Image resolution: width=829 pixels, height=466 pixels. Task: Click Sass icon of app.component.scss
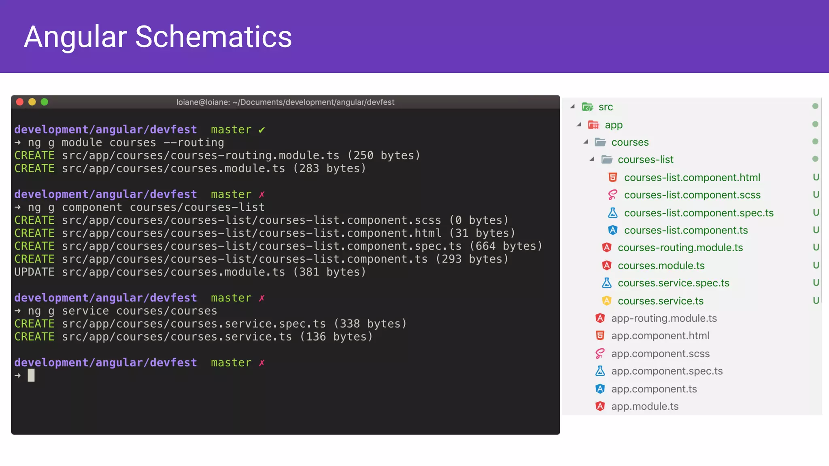600,354
